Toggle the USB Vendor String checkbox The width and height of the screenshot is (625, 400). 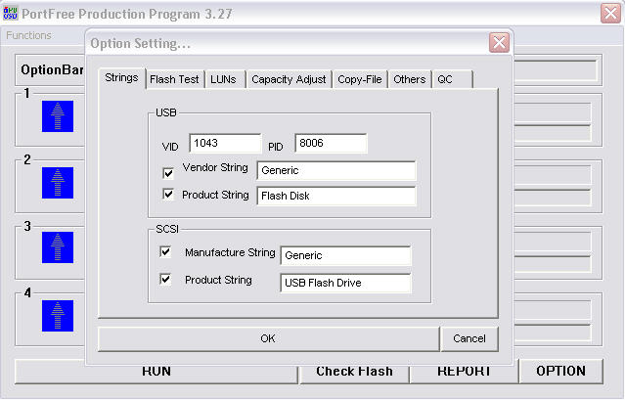point(168,173)
